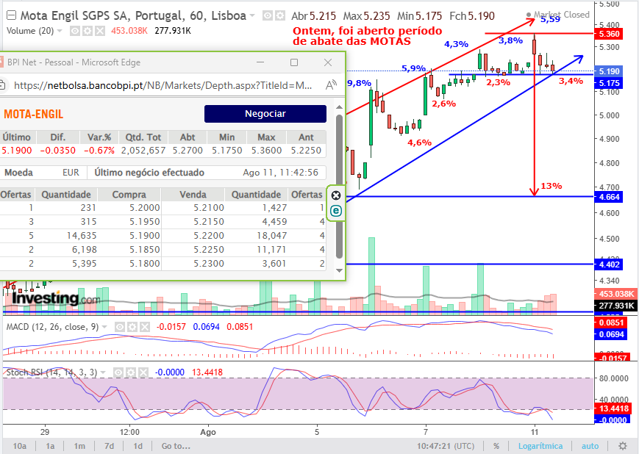Click the Venda column header
The image size is (639, 454).
click(x=193, y=195)
